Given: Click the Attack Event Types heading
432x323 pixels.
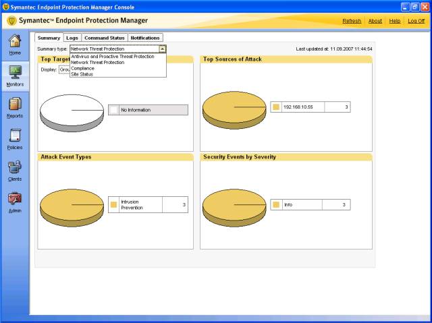Looking at the screenshot, I should click(x=66, y=157).
